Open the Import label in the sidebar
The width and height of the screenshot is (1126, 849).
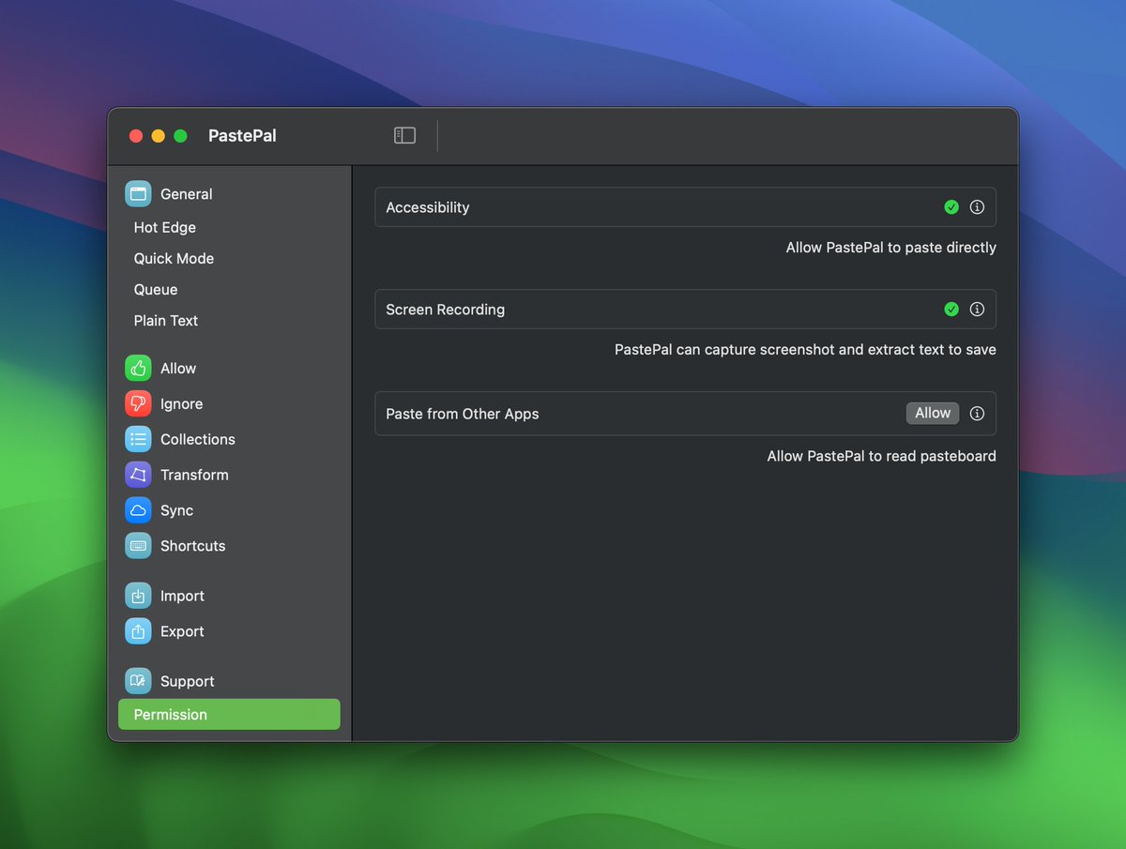tap(182, 596)
